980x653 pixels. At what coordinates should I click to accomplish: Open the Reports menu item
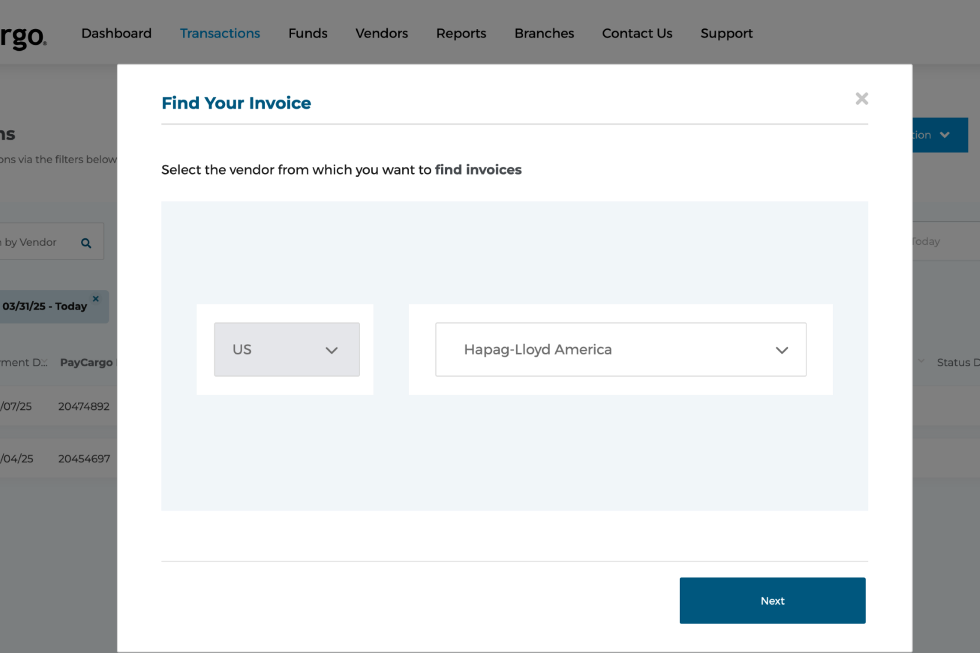[462, 33]
